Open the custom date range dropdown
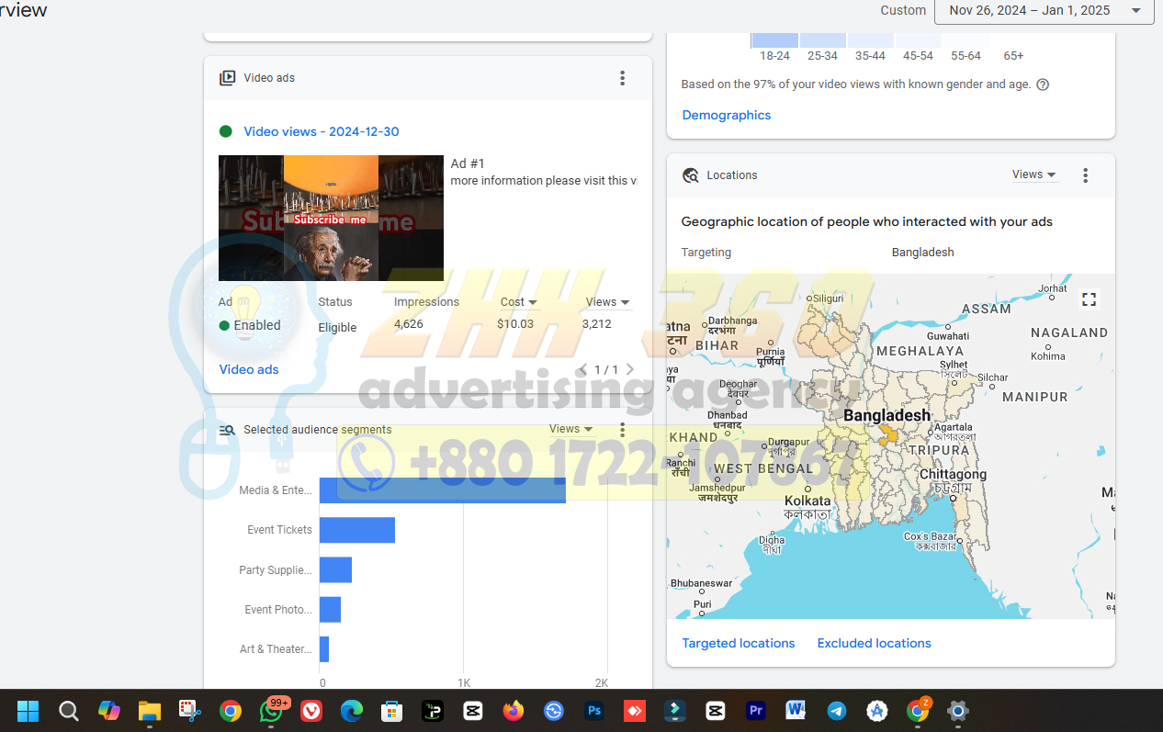The width and height of the screenshot is (1163, 732). tap(1044, 11)
